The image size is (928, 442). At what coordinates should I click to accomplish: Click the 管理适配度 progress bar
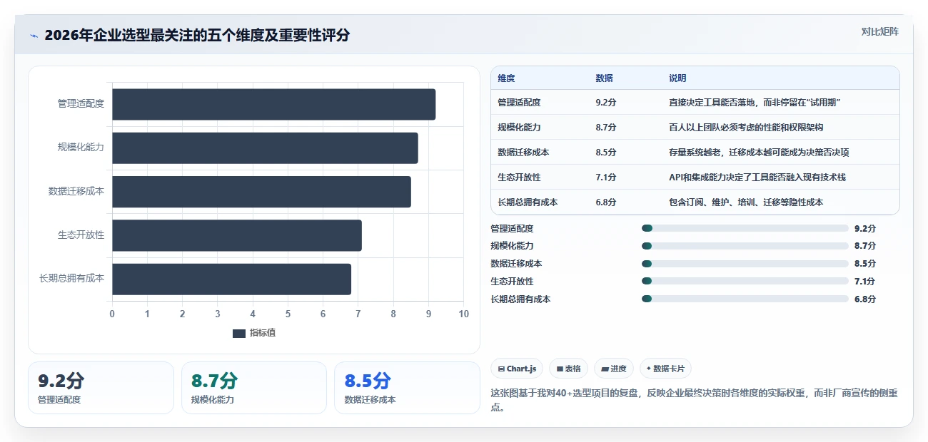(x=745, y=228)
